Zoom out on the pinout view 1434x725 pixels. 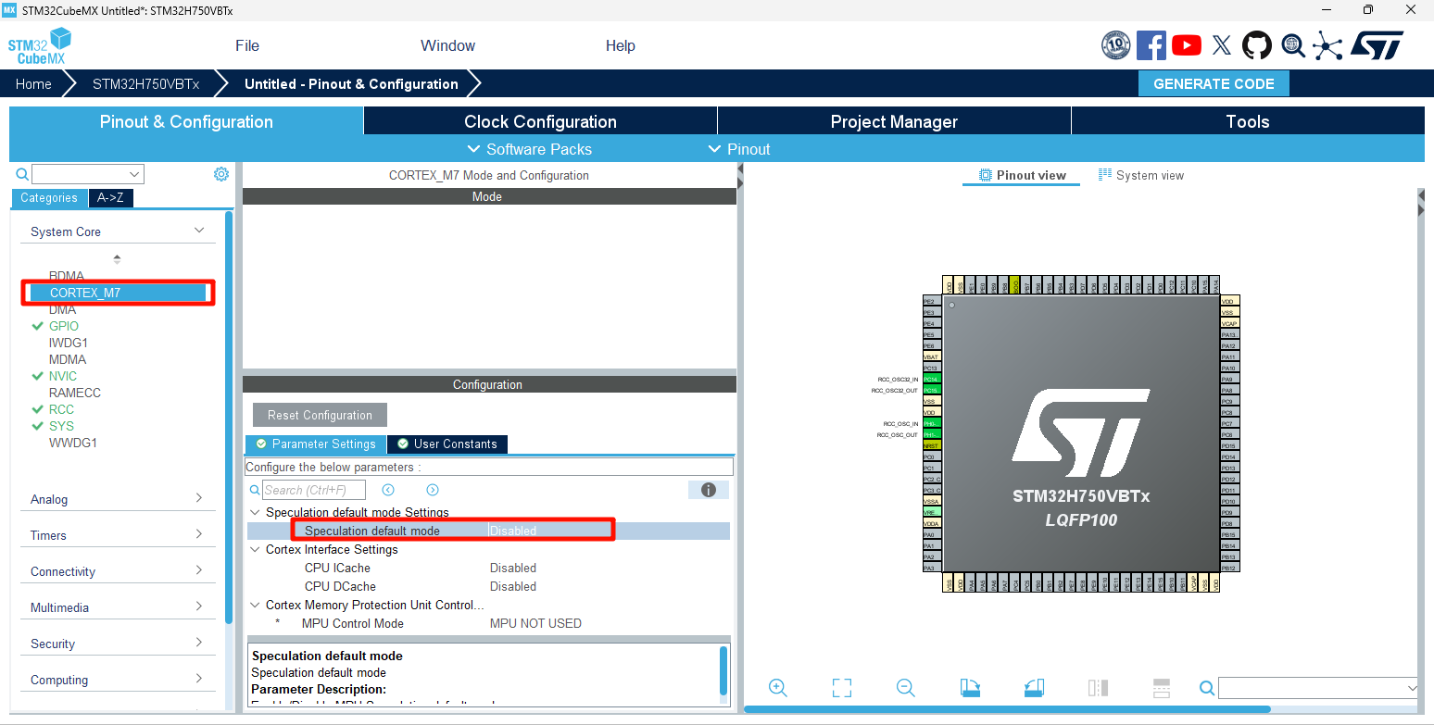906,688
